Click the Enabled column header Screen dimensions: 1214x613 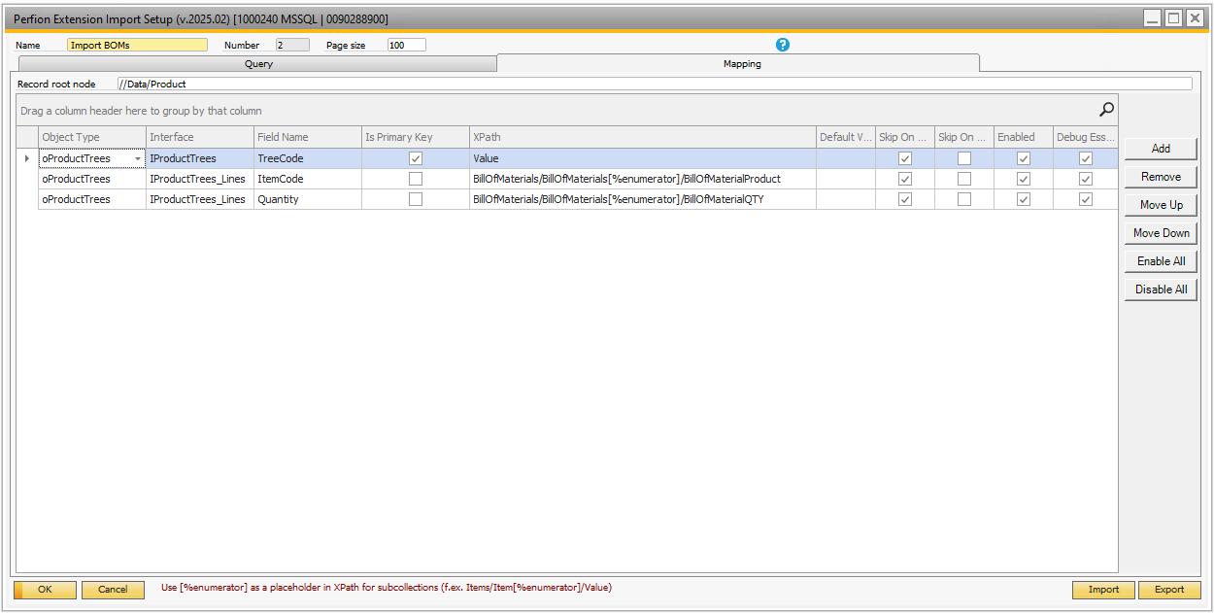click(1024, 137)
